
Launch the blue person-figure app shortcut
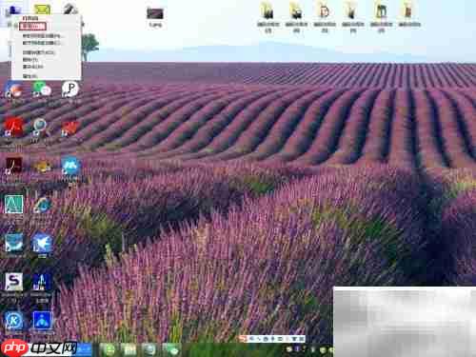tap(42, 321)
